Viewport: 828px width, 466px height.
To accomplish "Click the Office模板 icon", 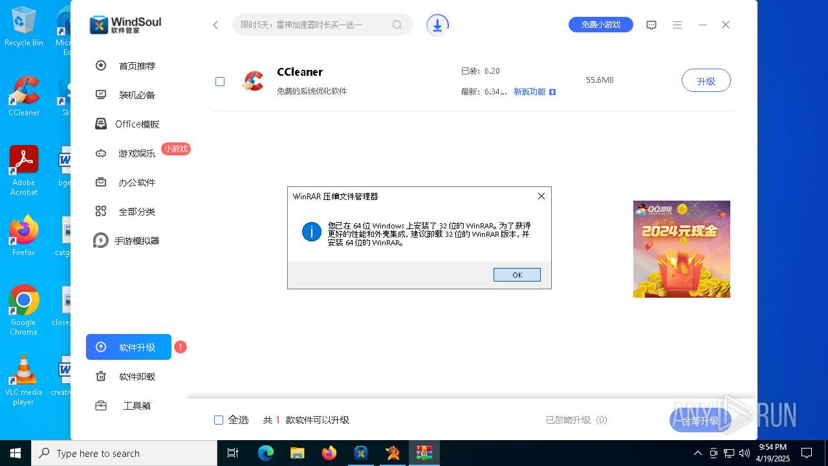I will pos(101,124).
